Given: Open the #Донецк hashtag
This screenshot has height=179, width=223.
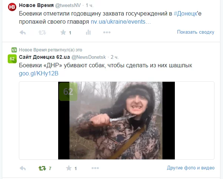Looking at the screenshot, I should coord(186,14).
